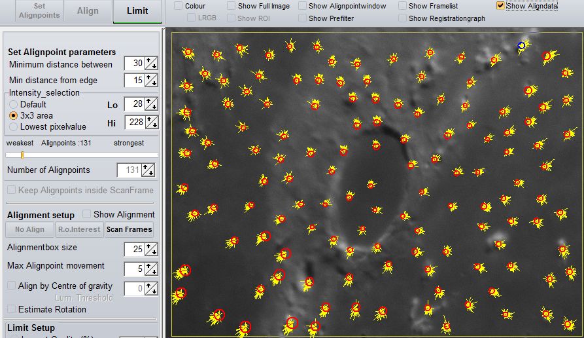
Task: Toggle the LRGB checkbox
Action: 192,18
